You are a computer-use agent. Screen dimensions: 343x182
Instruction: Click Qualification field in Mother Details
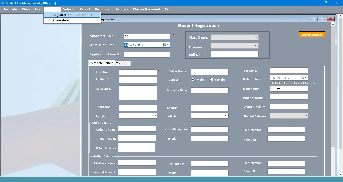click(x=286, y=163)
